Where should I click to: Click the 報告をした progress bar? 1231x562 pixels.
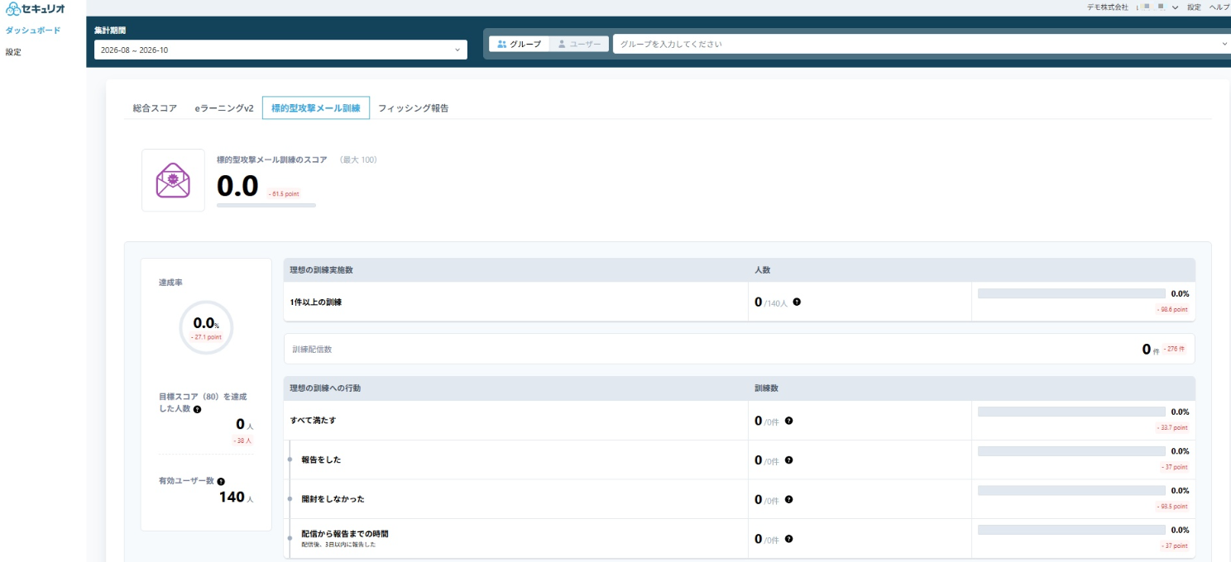pos(1071,451)
